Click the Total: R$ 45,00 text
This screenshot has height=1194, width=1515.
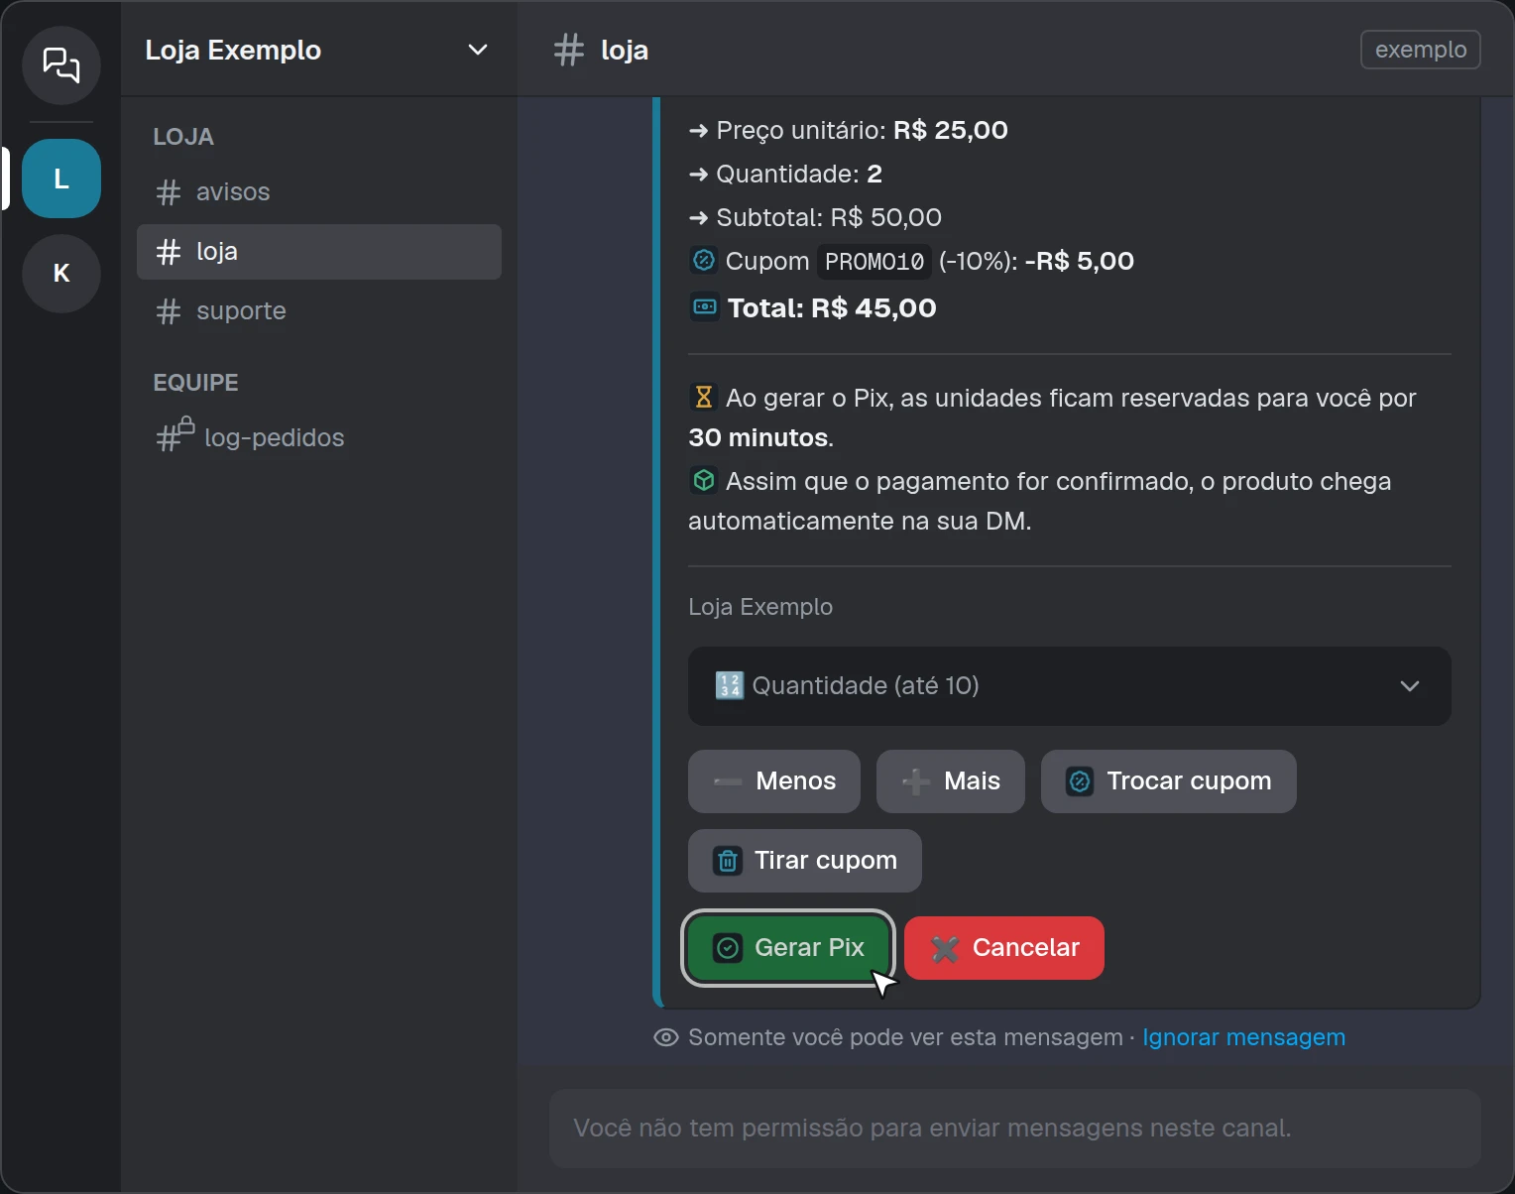(832, 308)
